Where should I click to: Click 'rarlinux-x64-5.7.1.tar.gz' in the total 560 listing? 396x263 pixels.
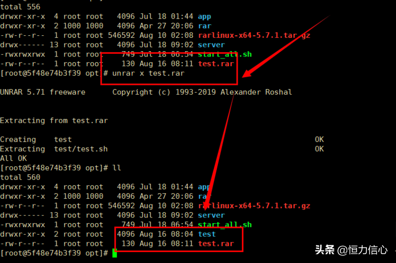(254, 206)
